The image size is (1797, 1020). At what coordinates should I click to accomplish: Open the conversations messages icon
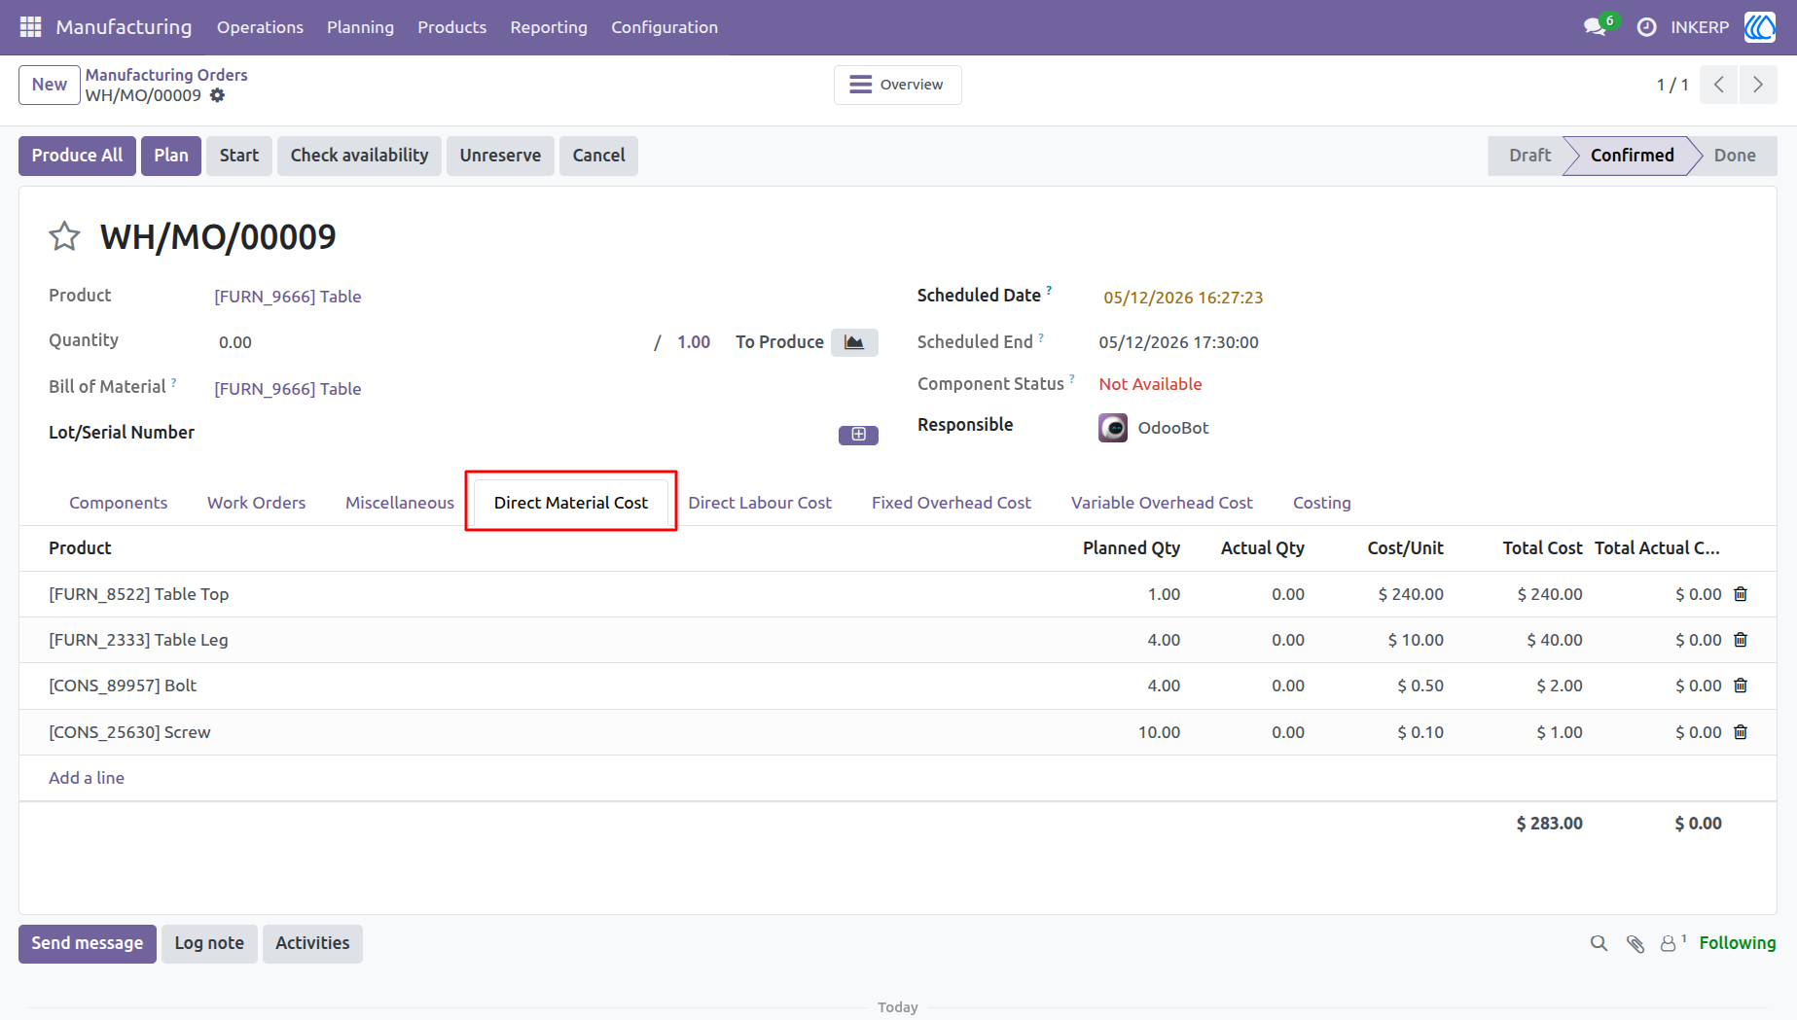pos(1595,27)
